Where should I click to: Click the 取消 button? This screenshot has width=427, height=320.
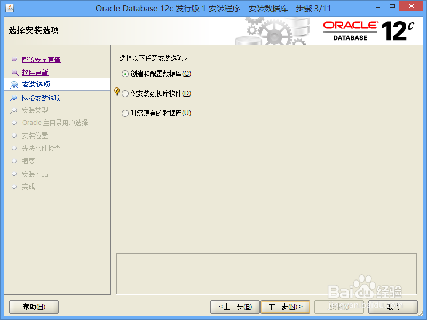[x=393, y=307]
